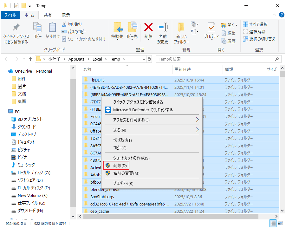Click the refresh icon beside the address bar
The width and height of the screenshot is (286, 228).
[149, 59]
